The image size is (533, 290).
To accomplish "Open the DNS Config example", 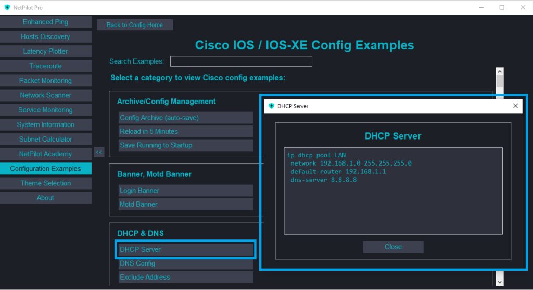I will click(x=186, y=263).
